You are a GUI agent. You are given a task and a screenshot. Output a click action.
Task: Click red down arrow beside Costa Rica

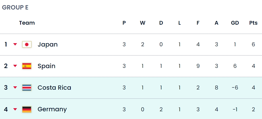[15, 88]
